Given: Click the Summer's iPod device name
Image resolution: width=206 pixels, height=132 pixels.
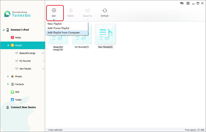Looking at the screenshot, I should 20,30.
